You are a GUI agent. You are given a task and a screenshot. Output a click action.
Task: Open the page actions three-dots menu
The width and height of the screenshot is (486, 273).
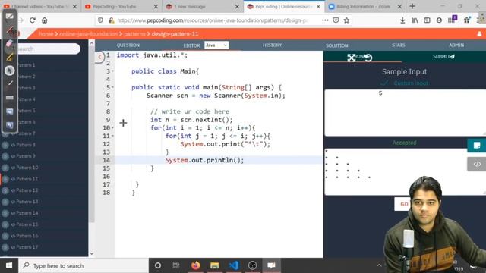[325, 20]
